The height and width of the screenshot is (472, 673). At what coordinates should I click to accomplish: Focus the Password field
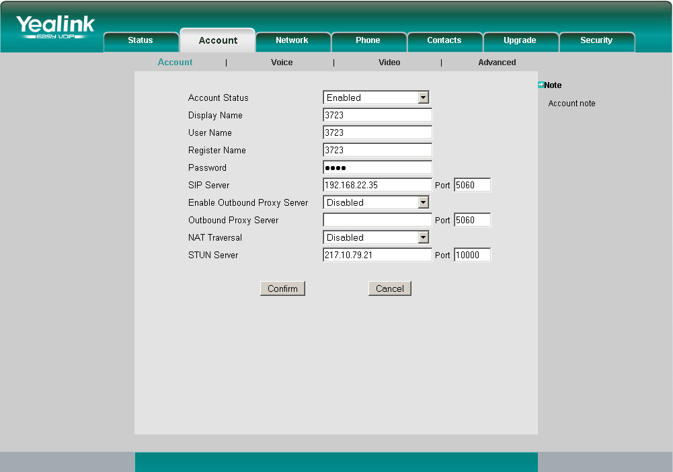[x=377, y=167]
